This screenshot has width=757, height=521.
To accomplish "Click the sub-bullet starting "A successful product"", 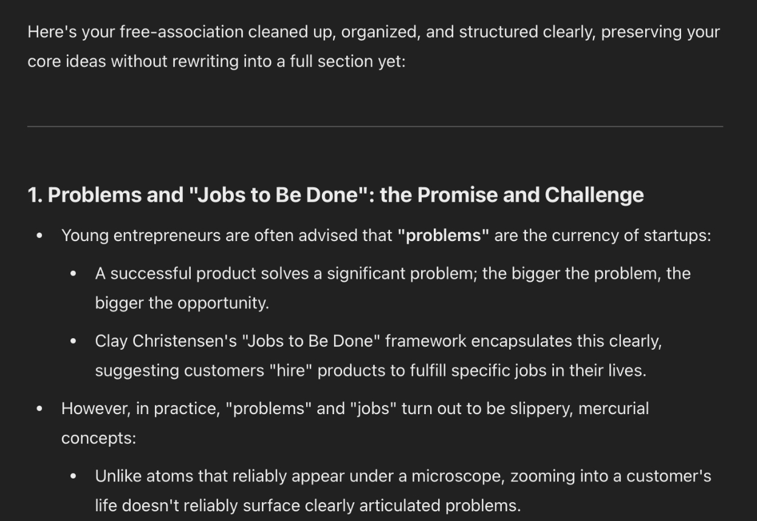I will [392, 273].
